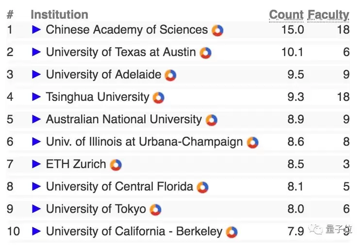
Task: Expand Chinese Academy of Sciences faculty list
Action: pos(36,30)
